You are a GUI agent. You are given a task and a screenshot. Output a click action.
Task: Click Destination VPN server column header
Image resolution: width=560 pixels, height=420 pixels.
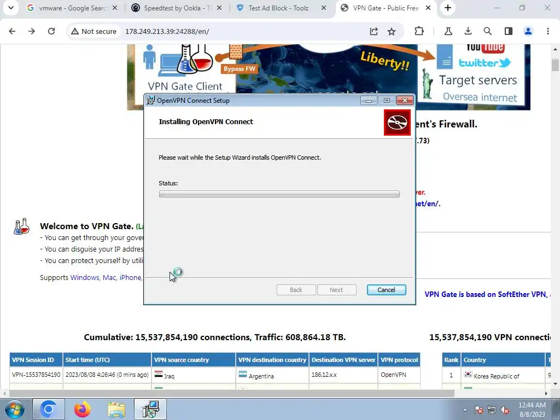343,360
